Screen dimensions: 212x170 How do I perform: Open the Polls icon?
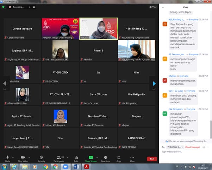(76, 157)
